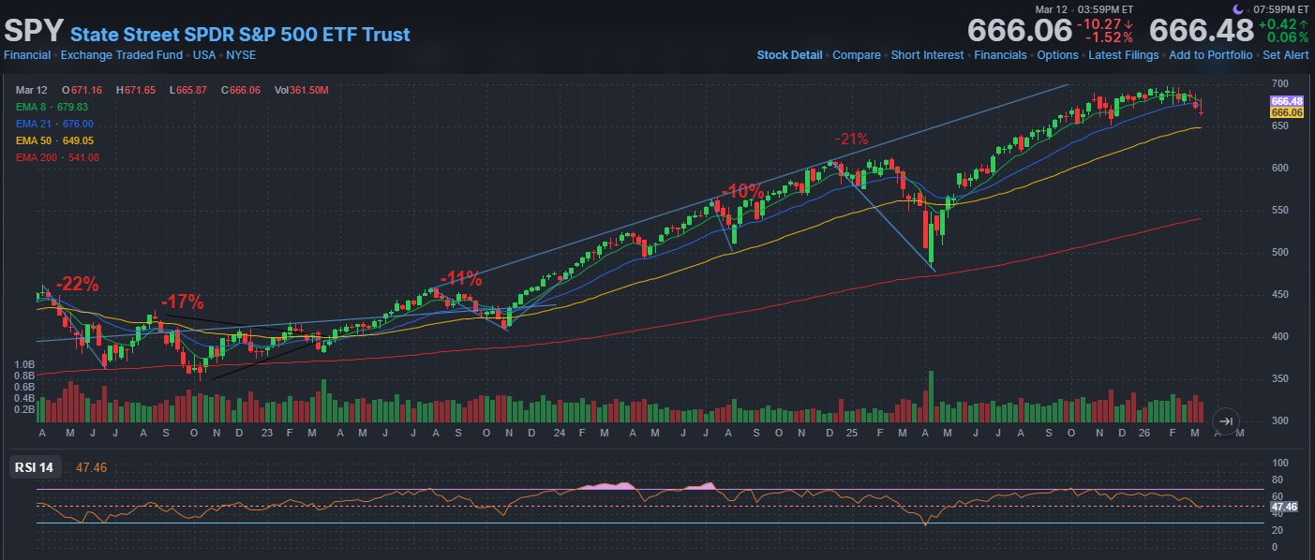This screenshot has height=560, width=1315.
Task: Click the SPY ticker symbol
Action: [x=33, y=30]
